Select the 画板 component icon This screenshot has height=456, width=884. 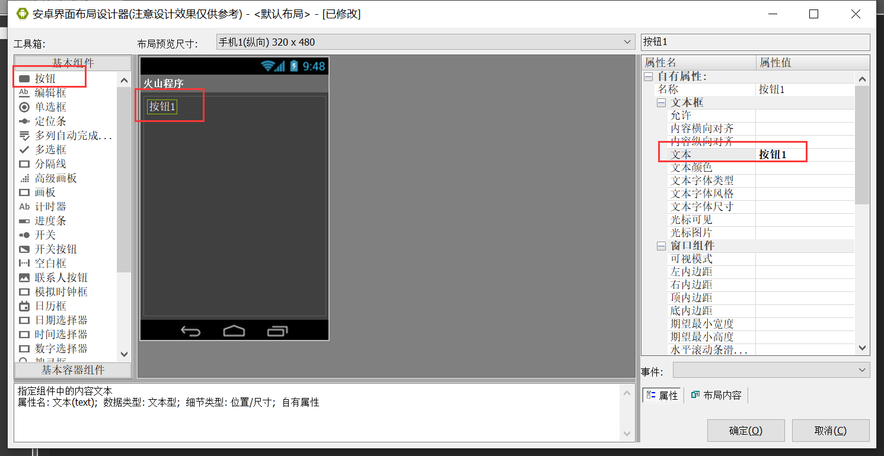(x=24, y=192)
